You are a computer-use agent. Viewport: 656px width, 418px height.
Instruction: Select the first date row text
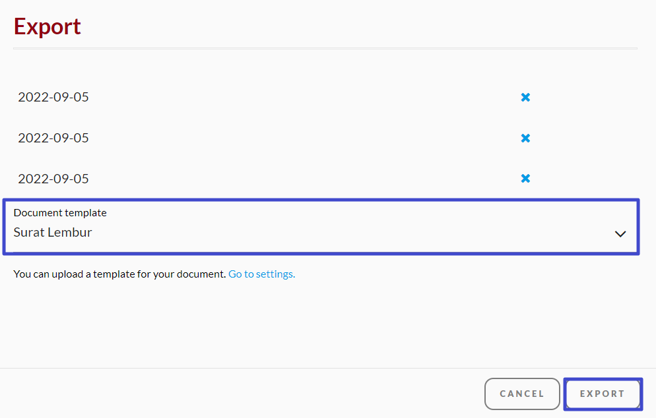[53, 98]
